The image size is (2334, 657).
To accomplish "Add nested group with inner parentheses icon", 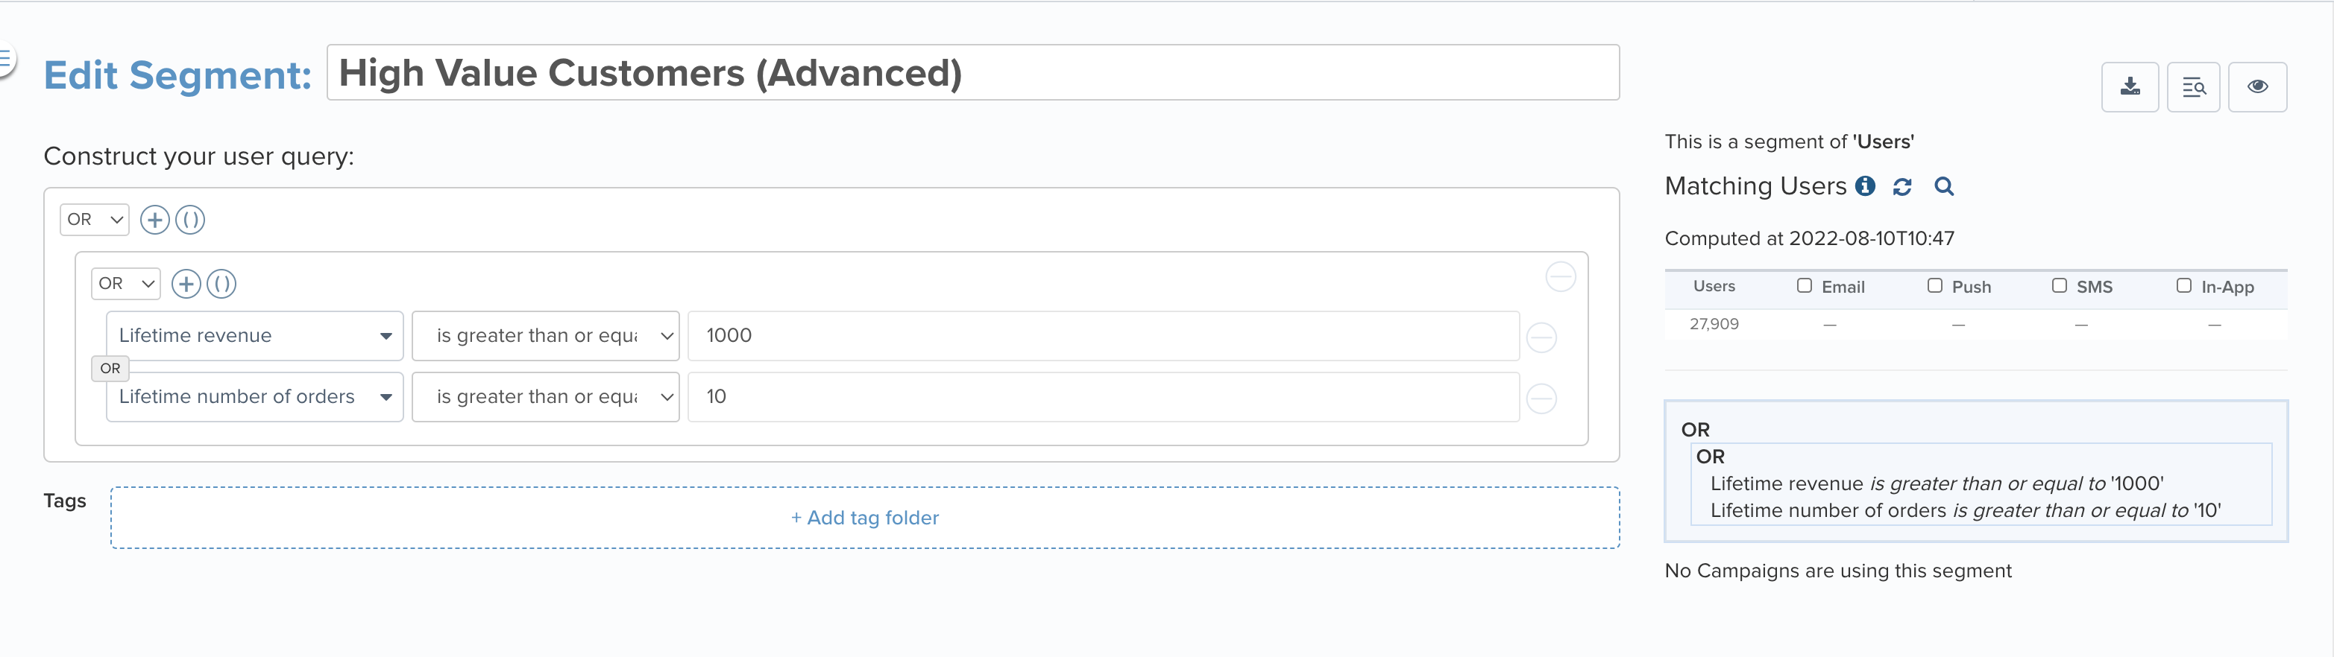I will [x=222, y=284].
